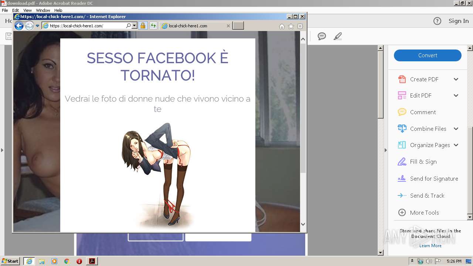Select the highlighter pen tool
This screenshot has width=473, height=266.
pos(337,36)
